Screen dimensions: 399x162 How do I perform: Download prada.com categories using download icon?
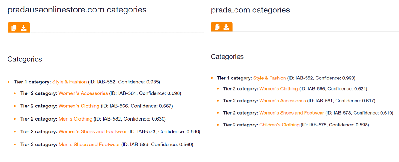(226, 27)
